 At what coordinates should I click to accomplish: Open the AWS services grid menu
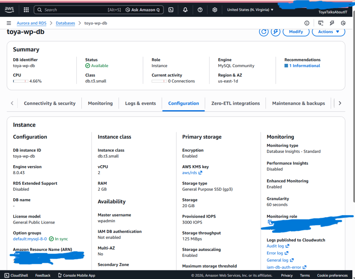26,10
